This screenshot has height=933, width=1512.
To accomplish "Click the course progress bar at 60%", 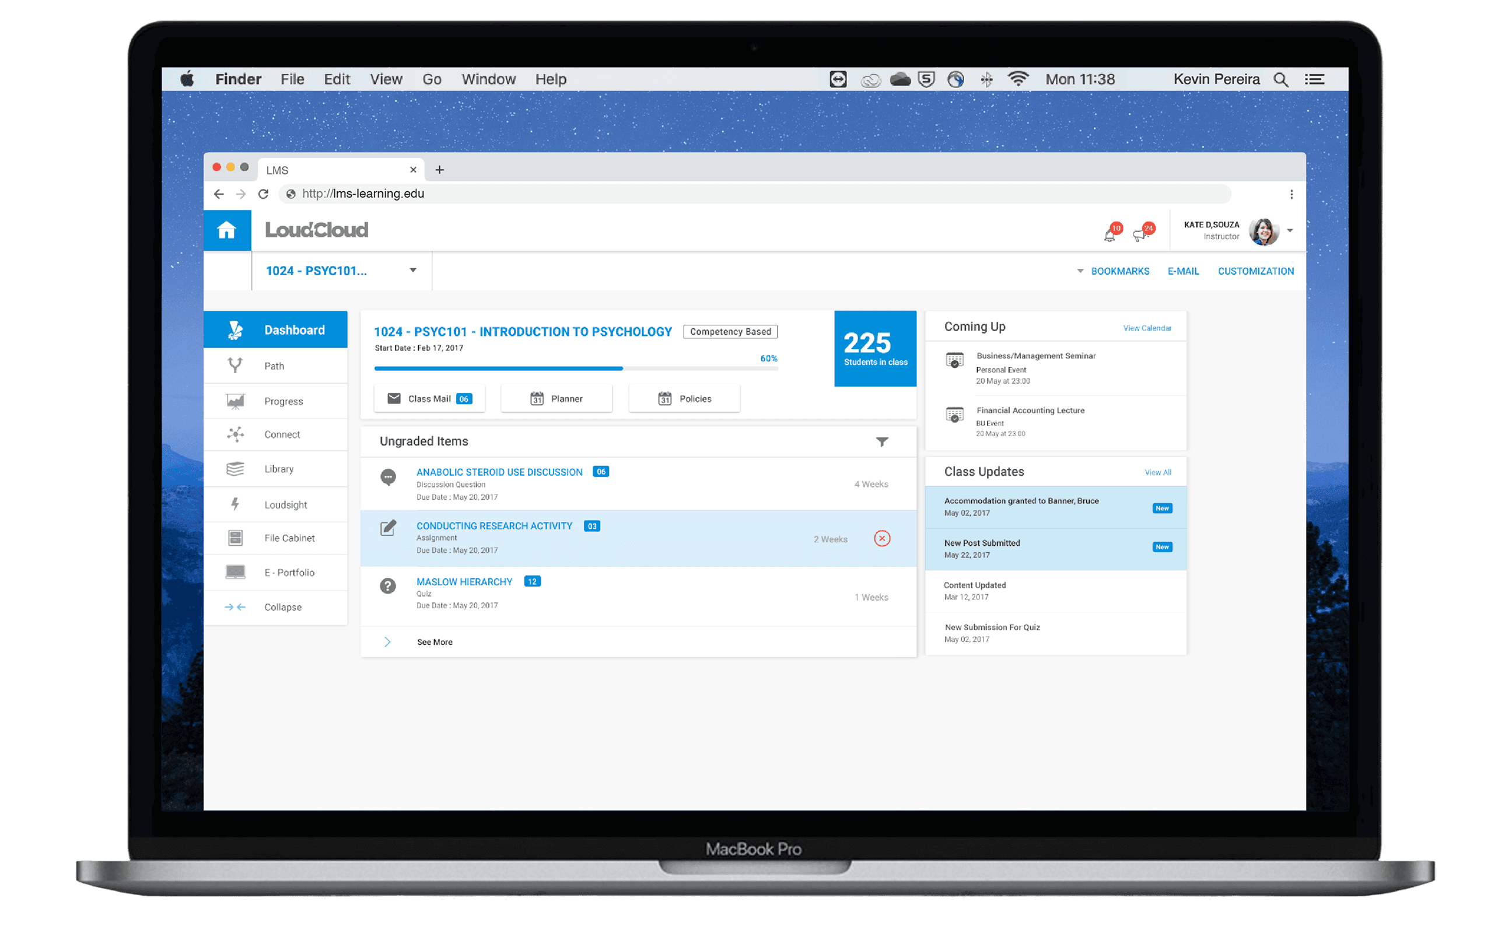I will pyautogui.click(x=576, y=369).
